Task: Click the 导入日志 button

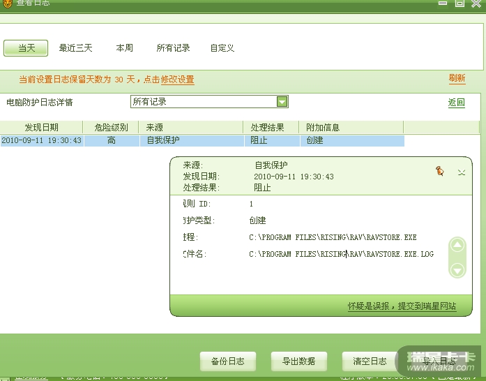Action: [x=439, y=361]
